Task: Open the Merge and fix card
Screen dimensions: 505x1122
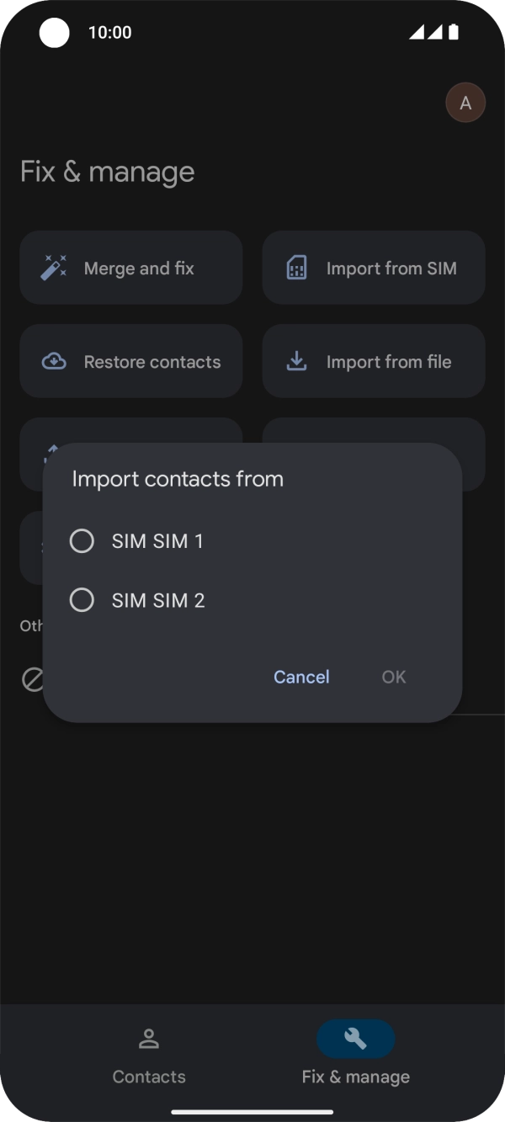Action: point(130,268)
